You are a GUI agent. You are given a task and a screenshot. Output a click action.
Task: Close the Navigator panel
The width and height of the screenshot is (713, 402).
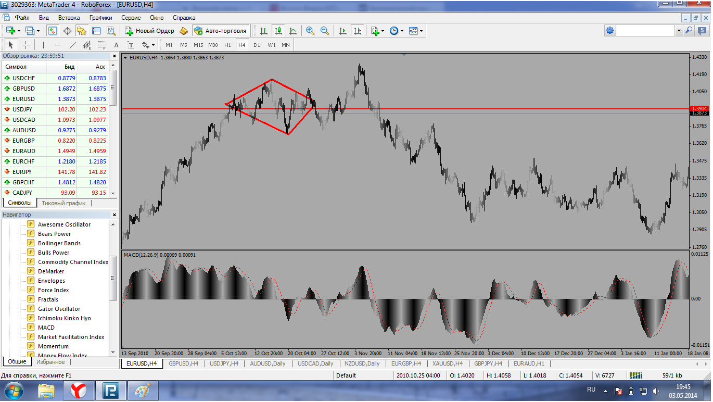(x=114, y=215)
